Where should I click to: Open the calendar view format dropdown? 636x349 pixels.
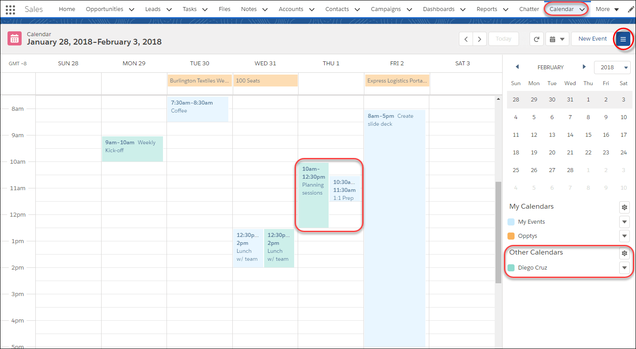point(557,38)
